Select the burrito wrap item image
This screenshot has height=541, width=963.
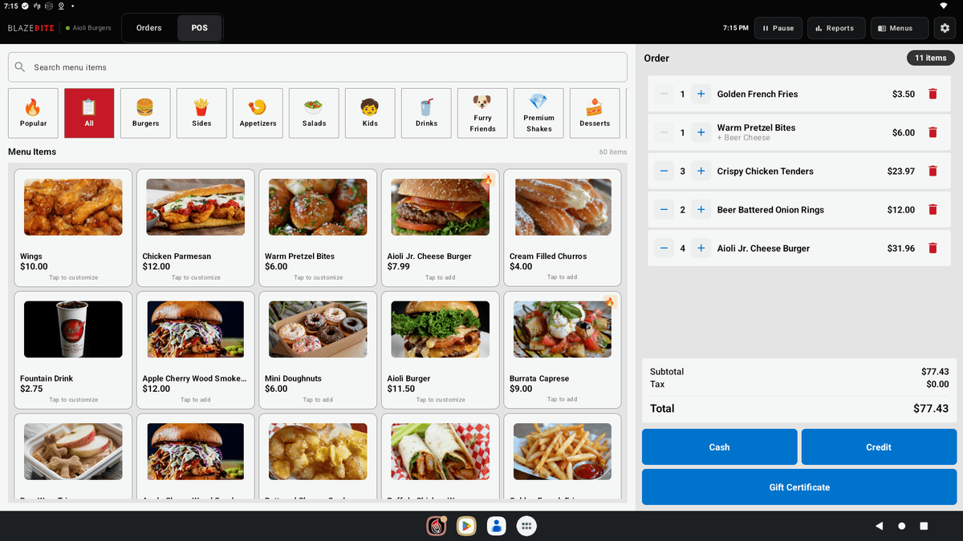click(x=441, y=451)
